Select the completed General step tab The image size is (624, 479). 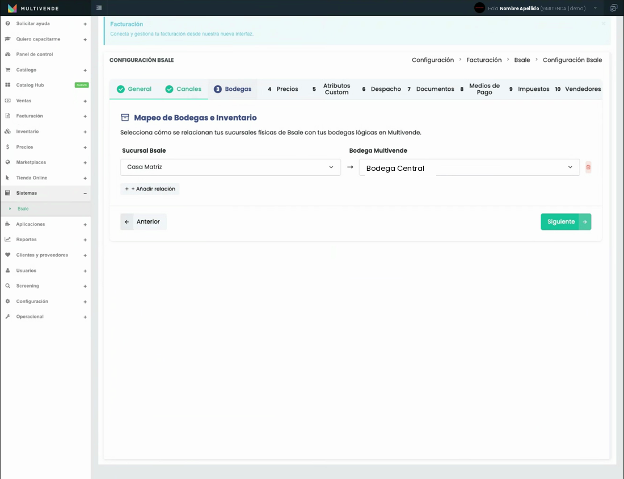click(x=134, y=89)
